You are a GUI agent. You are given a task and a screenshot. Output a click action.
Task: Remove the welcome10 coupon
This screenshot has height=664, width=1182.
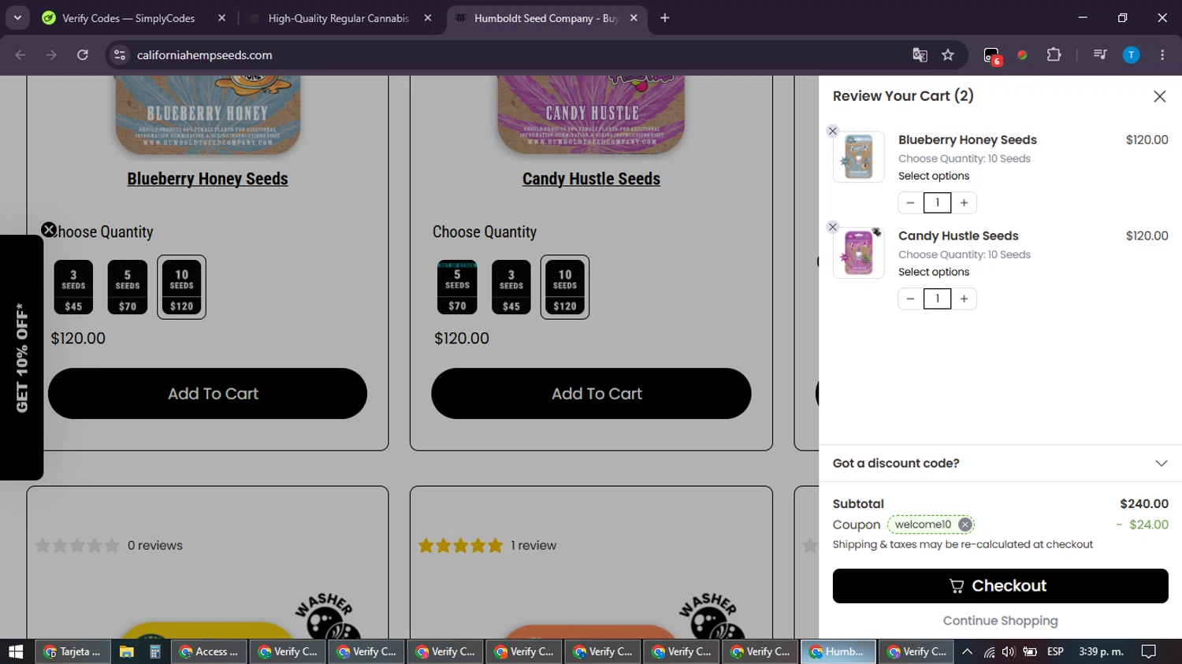[x=965, y=525]
